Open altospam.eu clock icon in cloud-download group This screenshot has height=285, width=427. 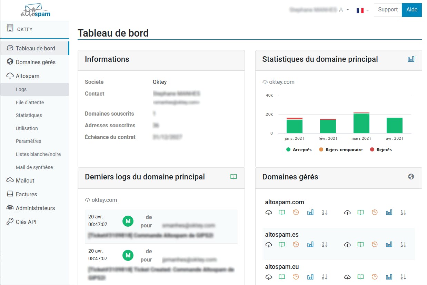click(x=296, y=277)
